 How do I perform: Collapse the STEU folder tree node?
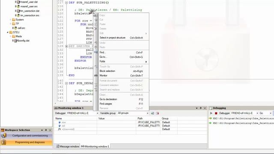pos(8,33)
